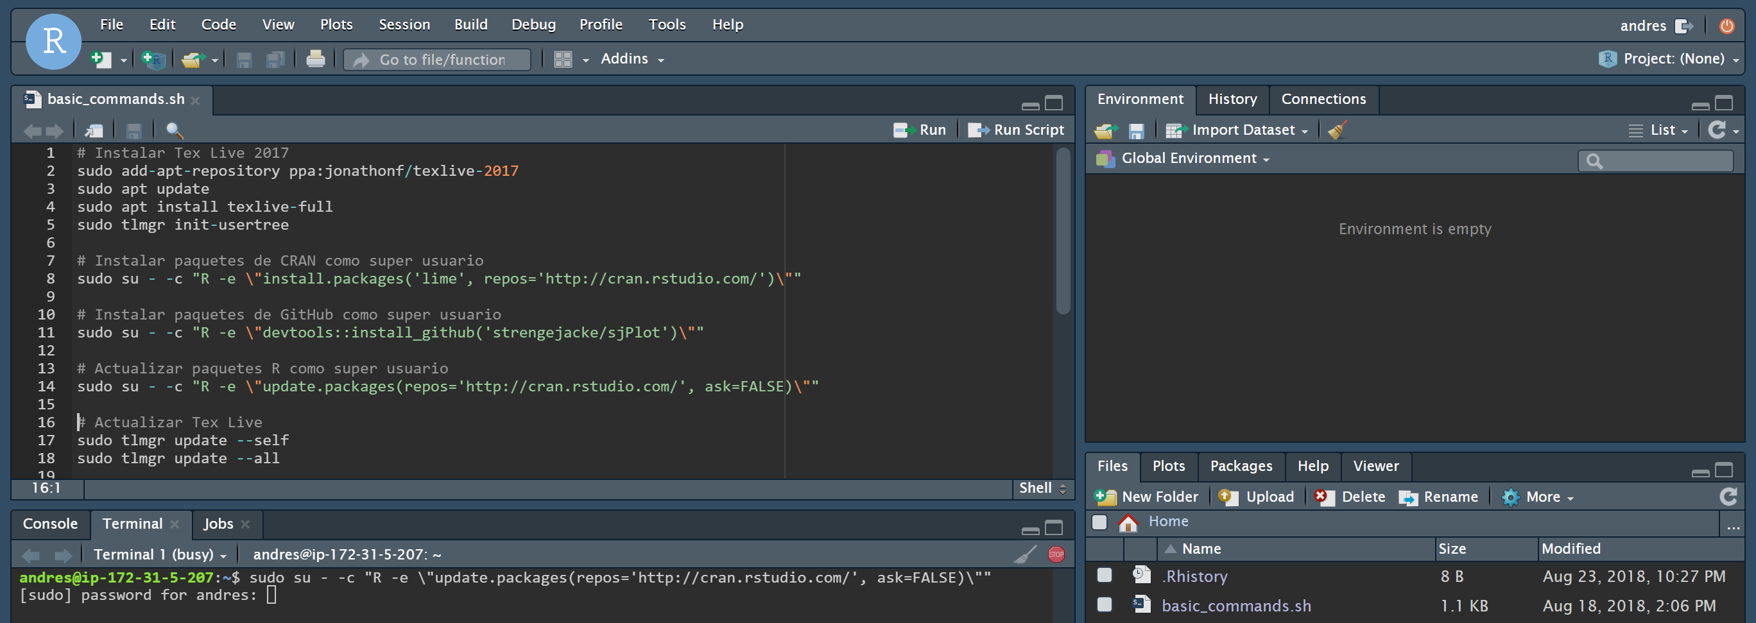1756x623 pixels.
Task: Click the quit session power icon
Action: (1726, 26)
